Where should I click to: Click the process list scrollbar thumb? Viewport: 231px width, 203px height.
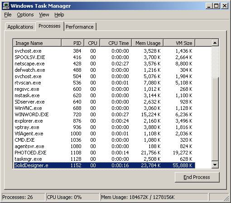215,119
